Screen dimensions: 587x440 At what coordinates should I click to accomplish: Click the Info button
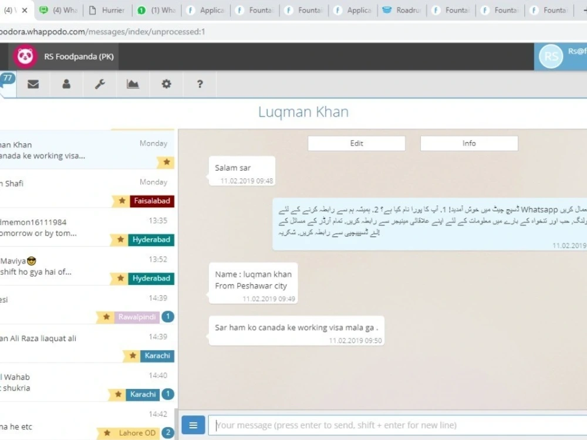click(469, 143)
